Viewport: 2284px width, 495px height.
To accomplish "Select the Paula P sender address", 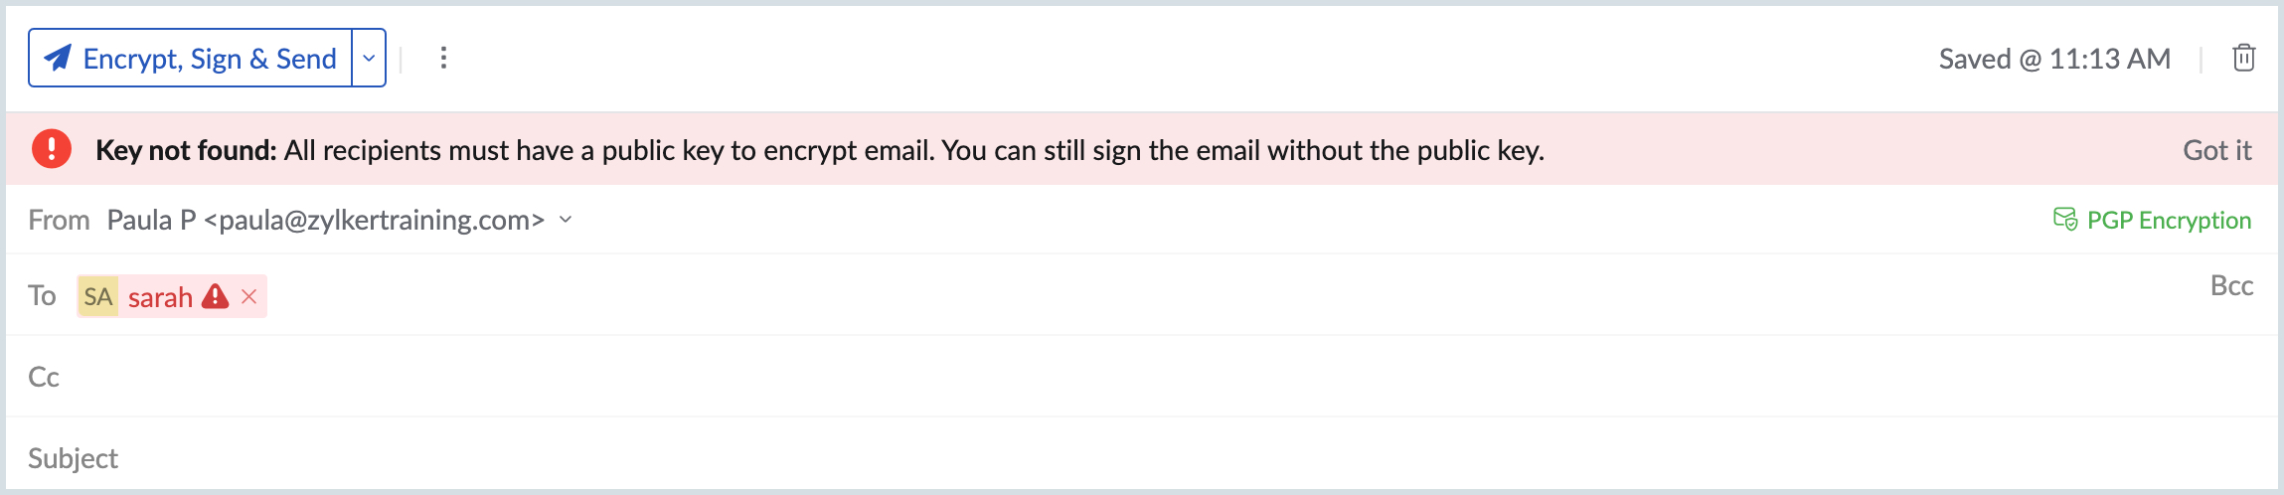I will coord(325,220).
